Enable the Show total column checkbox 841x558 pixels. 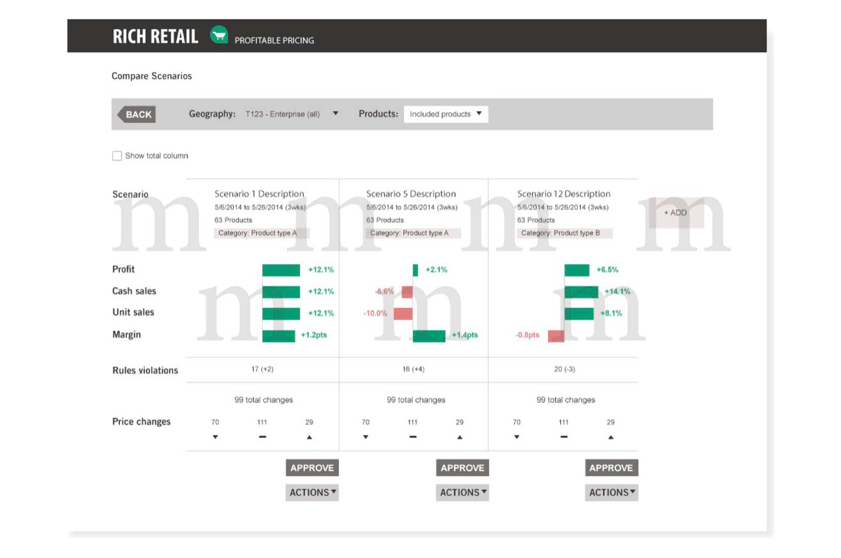117,156
